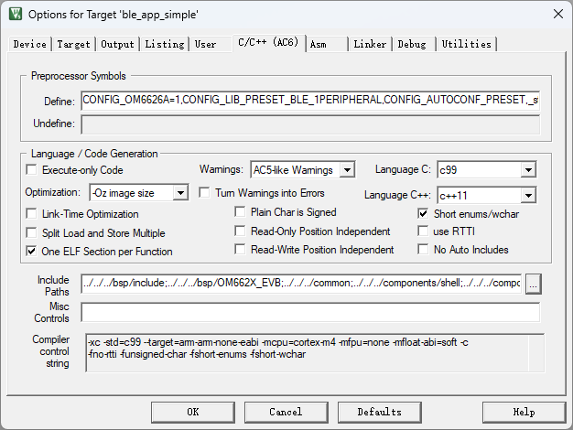Click the Compiler control string box
Viewport: 573px width, 430px height.
pyautogui.click(x=315, y=352)
